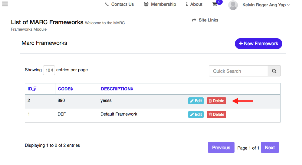The height and width of the screenshot is (165, 302).
Task: Click the New Framework button
Action: [258, 43]
